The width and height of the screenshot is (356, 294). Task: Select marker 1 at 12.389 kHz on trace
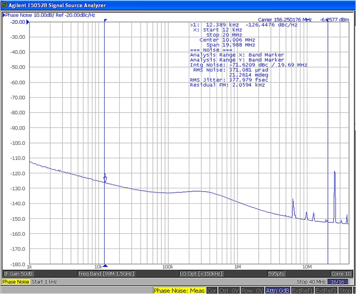pos(105,178)
